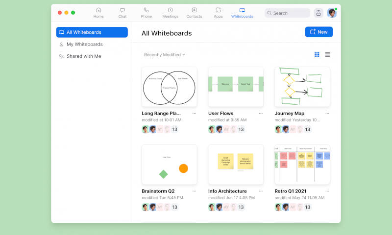The image size is (392, 235).
Task: Open more options for User Flows
Action: tap(261, 114)
